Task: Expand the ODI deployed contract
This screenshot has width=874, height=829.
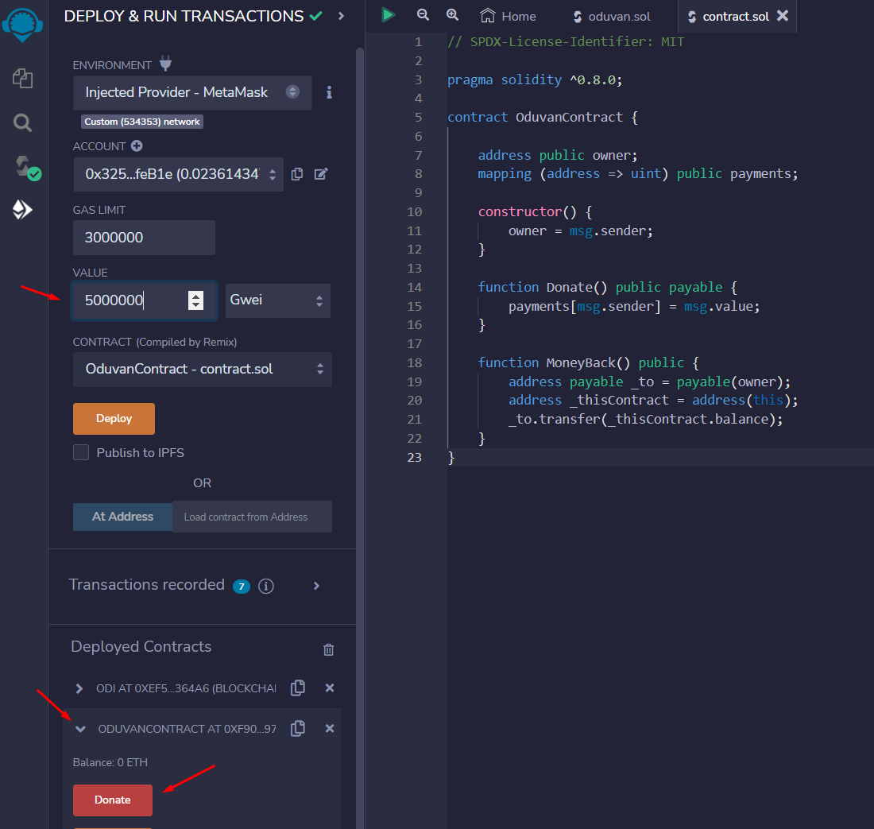Action: (79, 688)
